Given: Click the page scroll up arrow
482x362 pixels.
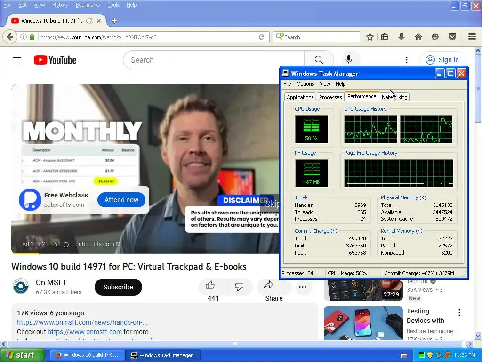Looking at the screenshot, I should click(x=478, y=50).
